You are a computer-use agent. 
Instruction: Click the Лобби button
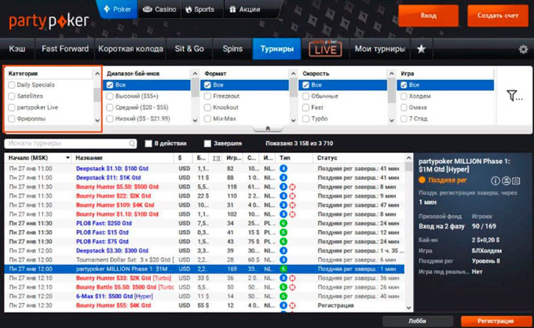[418, 321]
